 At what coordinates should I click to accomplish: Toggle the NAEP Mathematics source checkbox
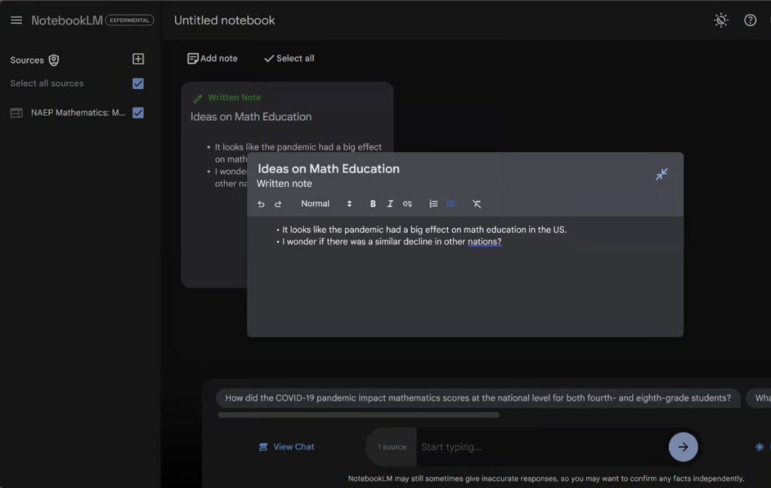pos(138,112)
